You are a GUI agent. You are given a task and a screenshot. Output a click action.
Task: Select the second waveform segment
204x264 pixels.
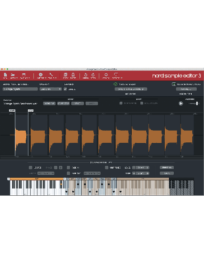[x=38, y=135]
